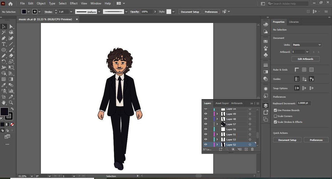Select the Rotate tool
Viewport: 332px width, 179px height.
(4, 62)
